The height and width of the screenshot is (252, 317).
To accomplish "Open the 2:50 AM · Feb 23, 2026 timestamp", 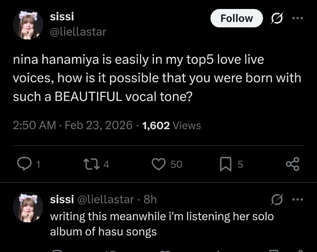I will point(72,125).
